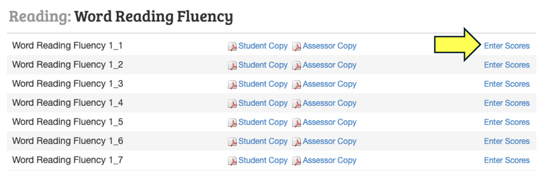Screen dimensions: 545x181
Task: Open Assessor Copy link for Fluency 1_7
Action: [x=329, y=160]
